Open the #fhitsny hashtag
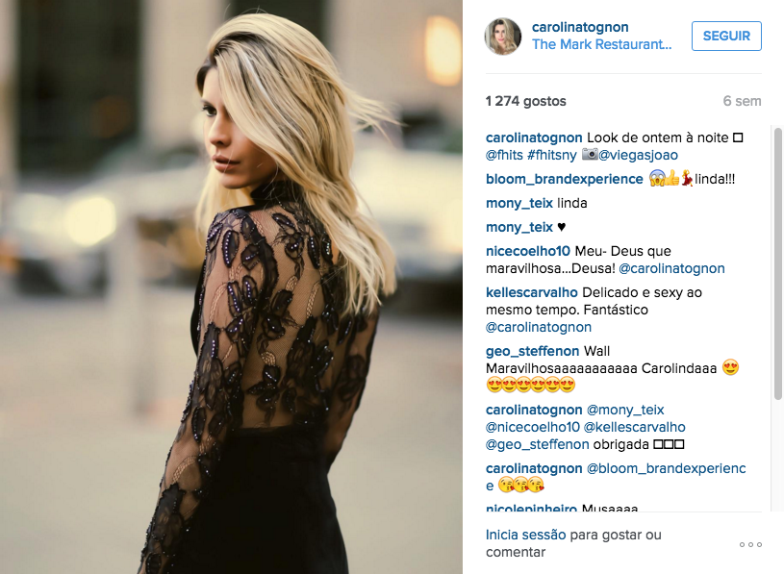 coord(552,155)
